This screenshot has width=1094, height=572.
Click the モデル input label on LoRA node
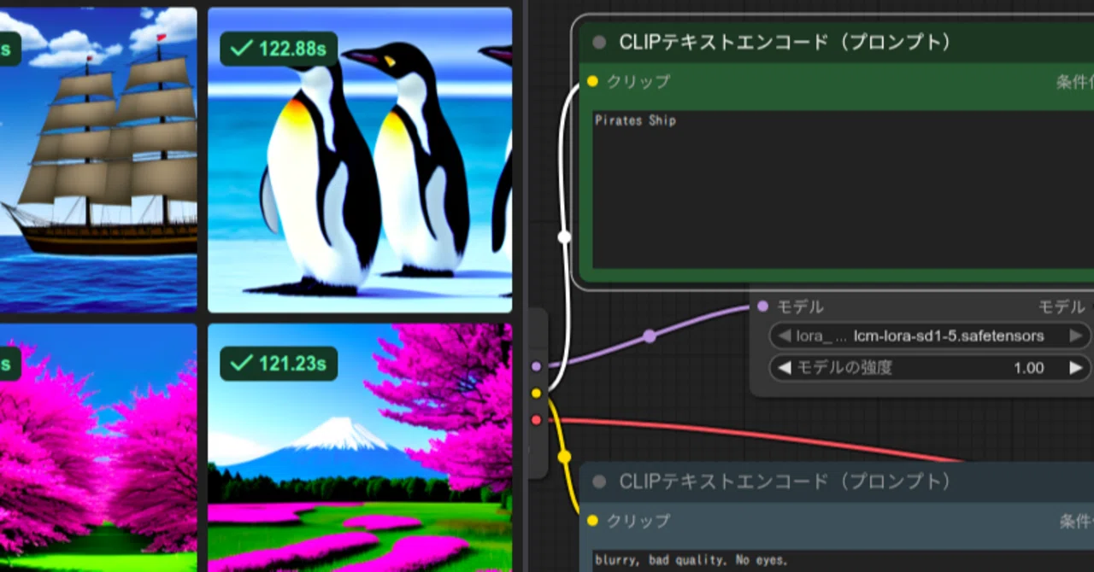pos(800,306)
